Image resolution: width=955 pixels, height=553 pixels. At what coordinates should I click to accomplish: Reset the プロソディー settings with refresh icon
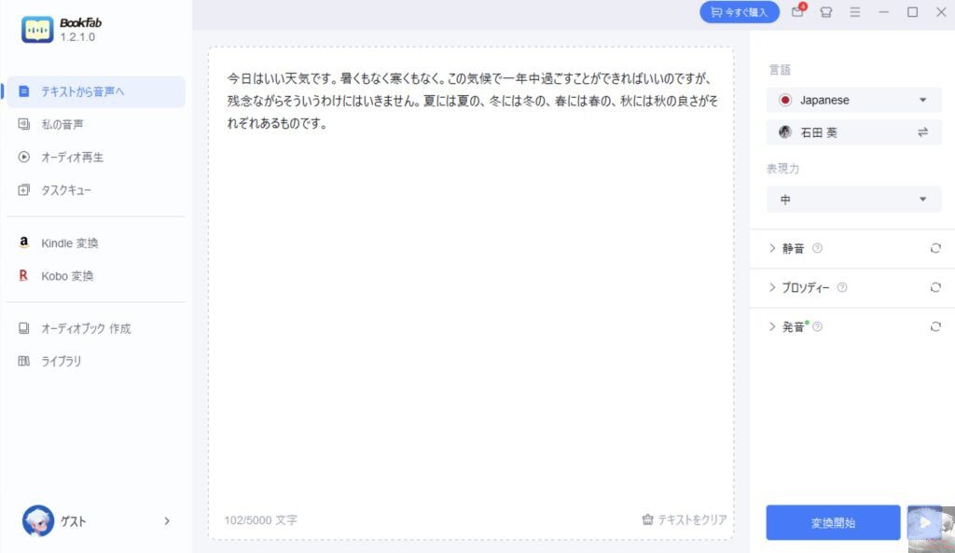click(x=934, y=287)
